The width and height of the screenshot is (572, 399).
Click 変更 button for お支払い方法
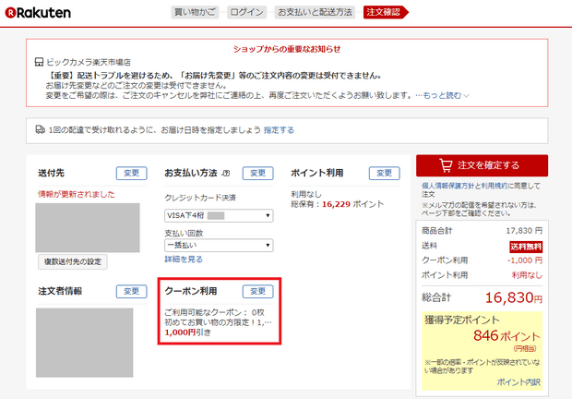pyautogui.click(x=258, y=173)
